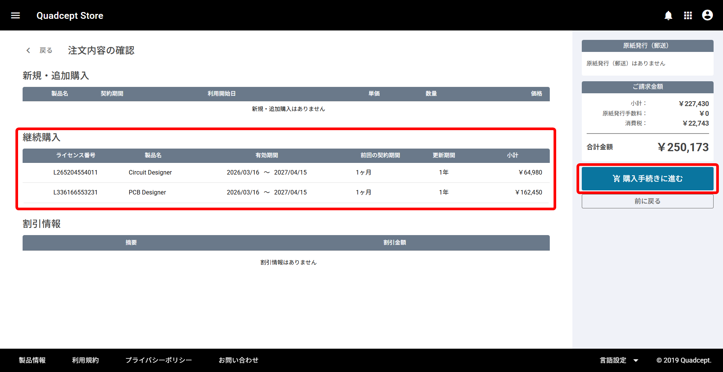Open the プライバシーポリシー footer link
The width and height of the screenshot is (723, 372).
pyautogui.click(x=159, y=360)
